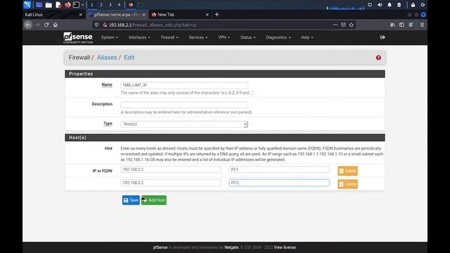Bookmark this page with the star icon
The image size is (450, 253).
(352, 25)
